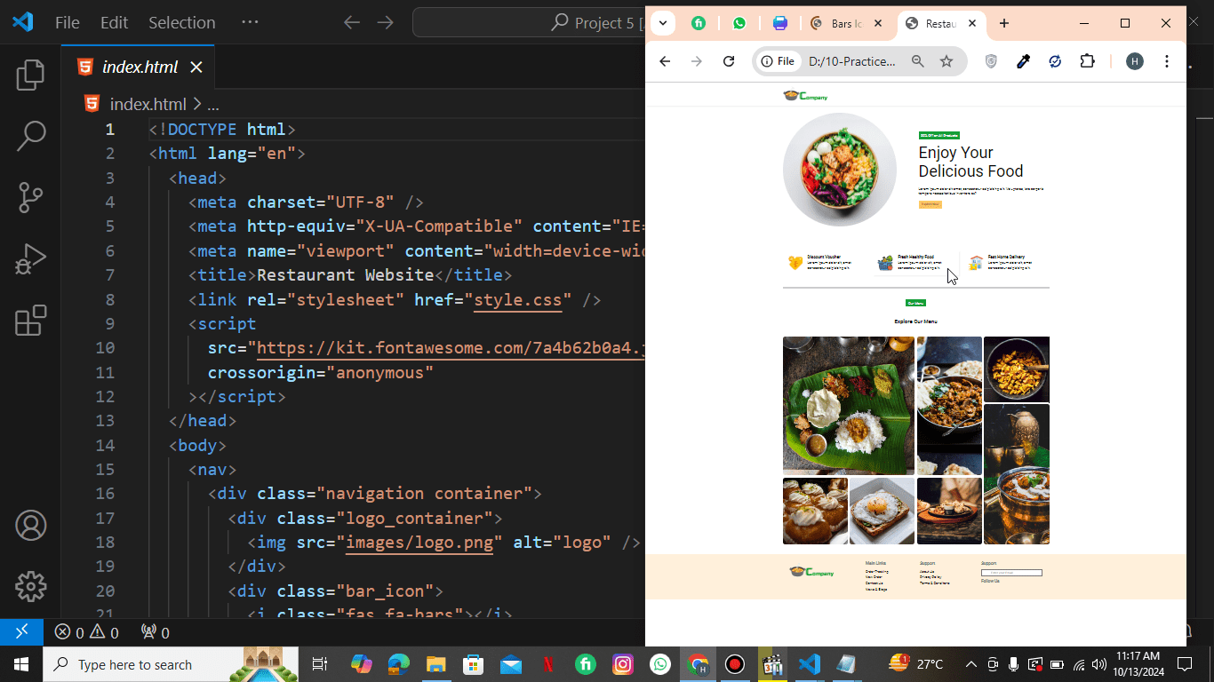Expand Chrome's tab search dropdown arrow
This screenshot has height=682, width=1214.
662,23
